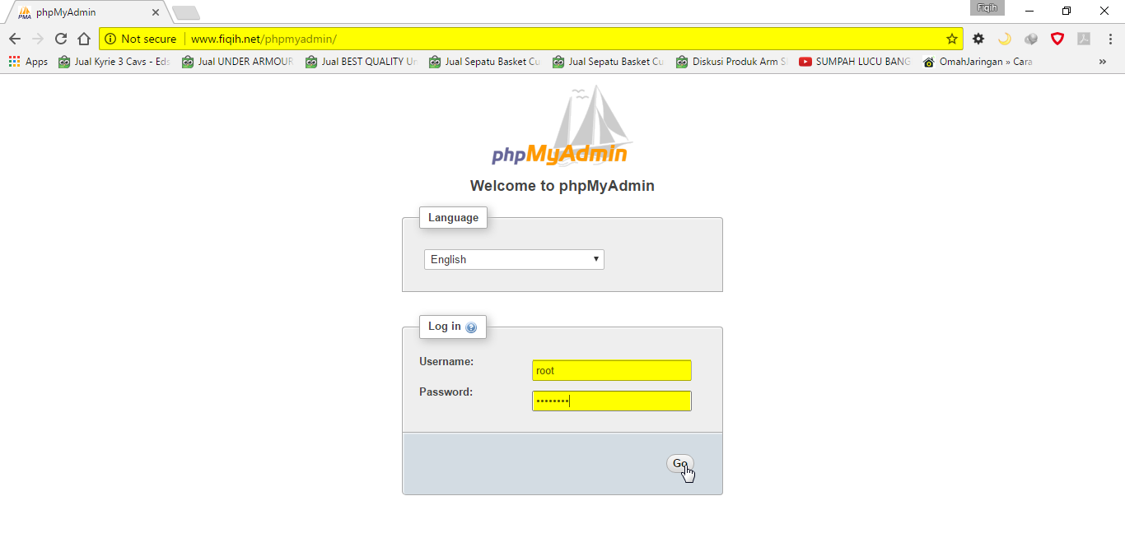Click the Password: label
Image resolution: width=1125 pixels, height=547 pixels.
[446, 392]
